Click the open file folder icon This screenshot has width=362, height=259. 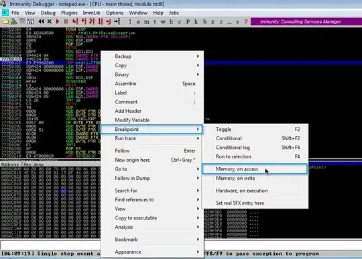click(5, 21)
